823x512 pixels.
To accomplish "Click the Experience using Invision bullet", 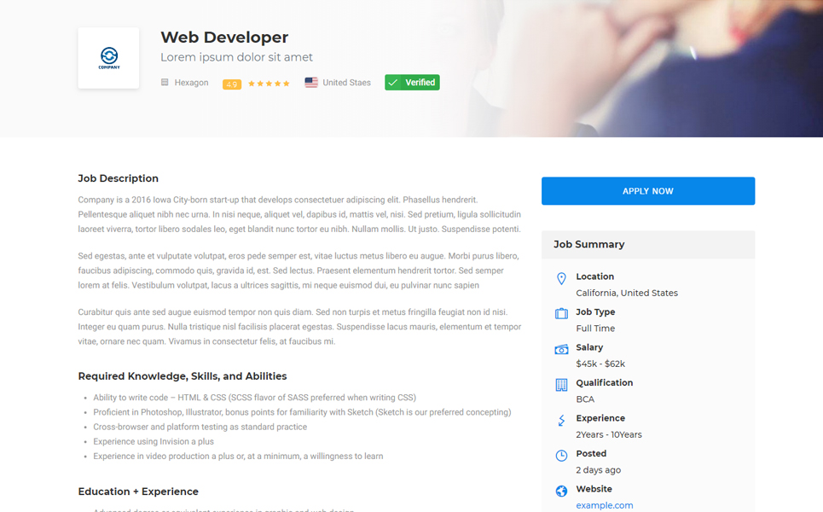I will (x=154, y=442).
